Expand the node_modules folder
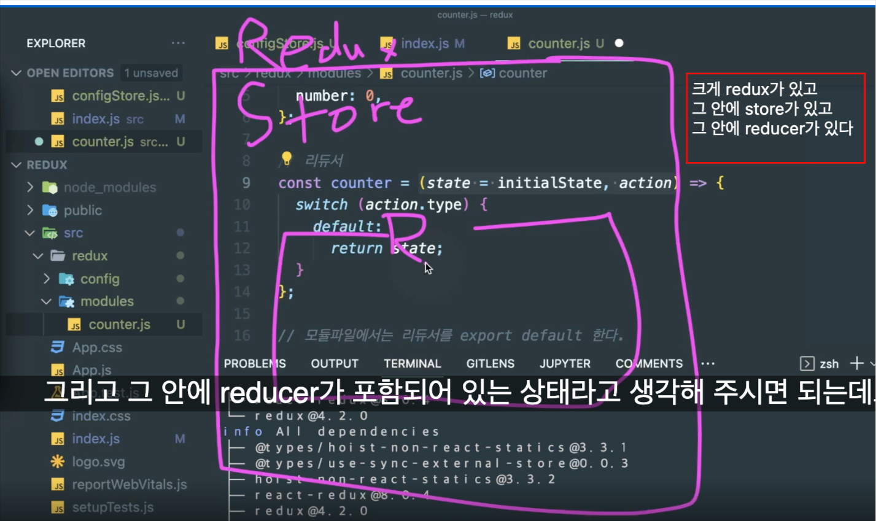The width and height of the screenshot is (876, 521). coord(30,187)
